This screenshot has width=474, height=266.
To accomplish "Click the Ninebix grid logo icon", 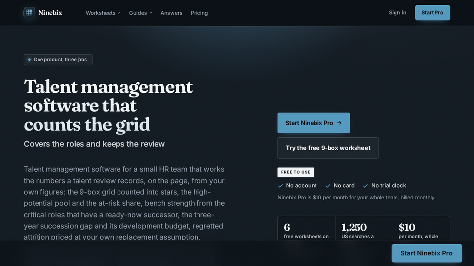I will coord(29,13).
